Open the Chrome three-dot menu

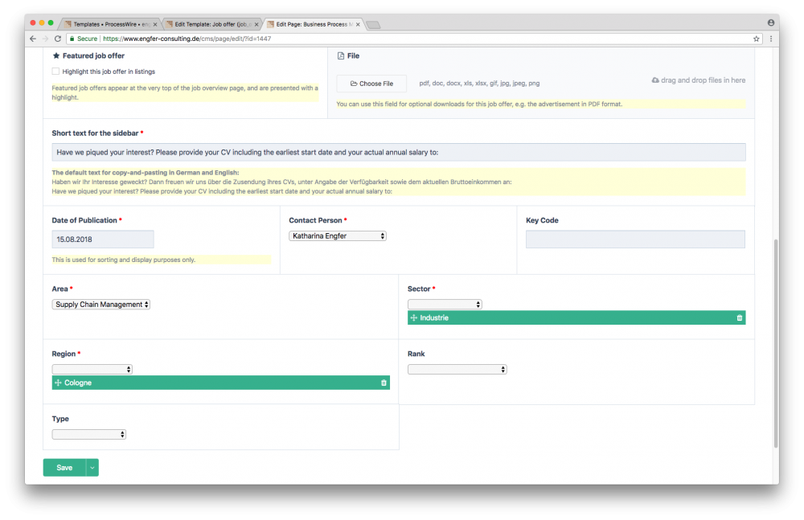pyautogui.click(x=770, y=39)
